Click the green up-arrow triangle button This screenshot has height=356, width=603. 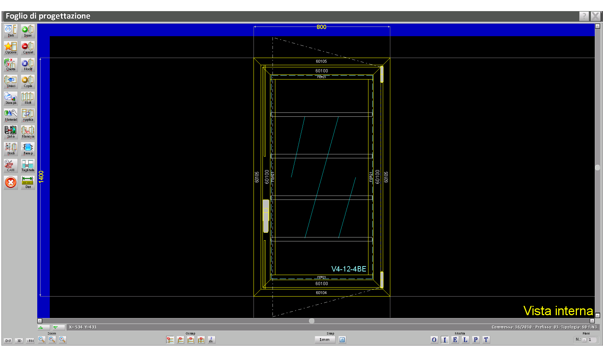pyautogui.click(x=44, y=327)
